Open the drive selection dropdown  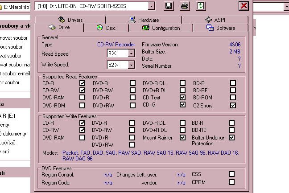(x=151, y=6)
